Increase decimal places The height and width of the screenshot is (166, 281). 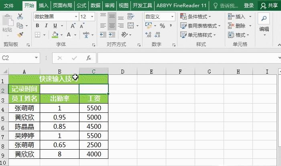coord(149,35)
